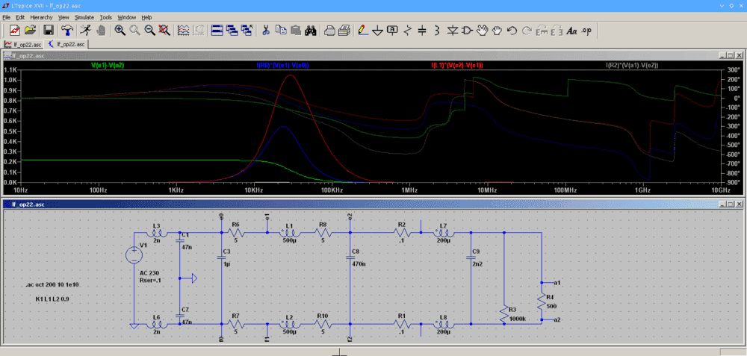This screenshot has width=747, height=356.
Task: Click the Cut scissors tool
Action: pos(265,31)
